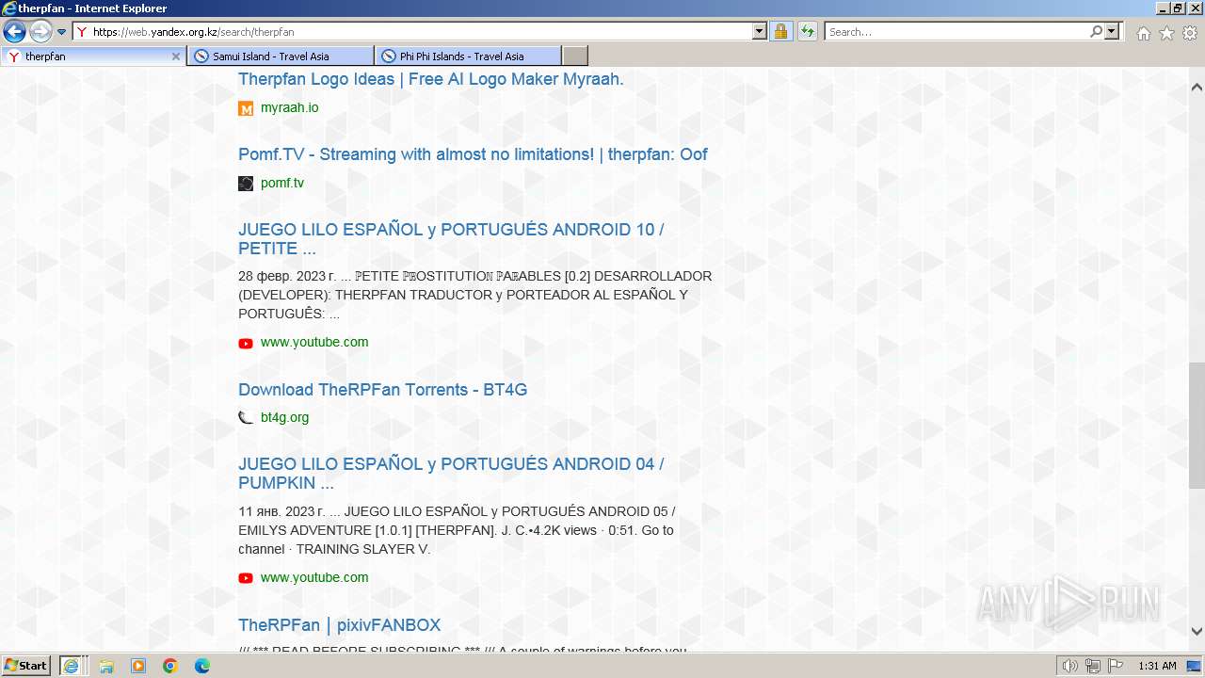Viewport: 1205px width, 678px height.
Task: Click www.youtube.com under the 11 янв. result
Action: pos(314,577)
